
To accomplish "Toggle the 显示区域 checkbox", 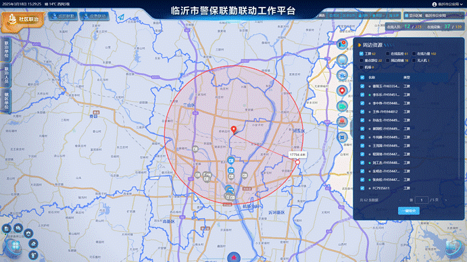I will [x=407, y=16].
